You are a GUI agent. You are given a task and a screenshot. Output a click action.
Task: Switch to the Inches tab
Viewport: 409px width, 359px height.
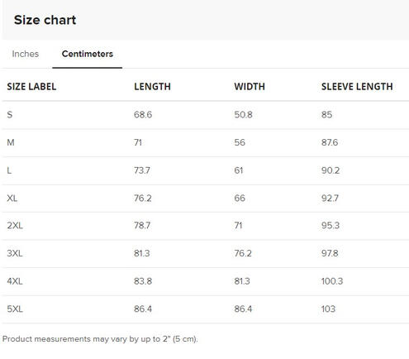point(26,54)
